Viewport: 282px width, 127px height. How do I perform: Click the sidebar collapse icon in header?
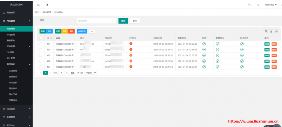point(39,5)
